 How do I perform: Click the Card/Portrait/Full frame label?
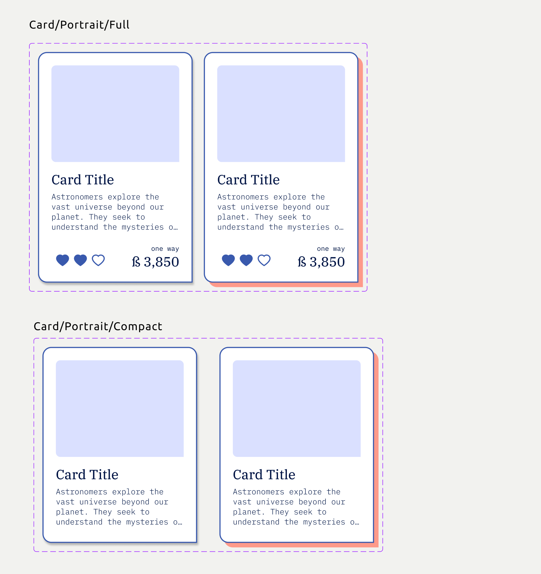coord(79,25)
